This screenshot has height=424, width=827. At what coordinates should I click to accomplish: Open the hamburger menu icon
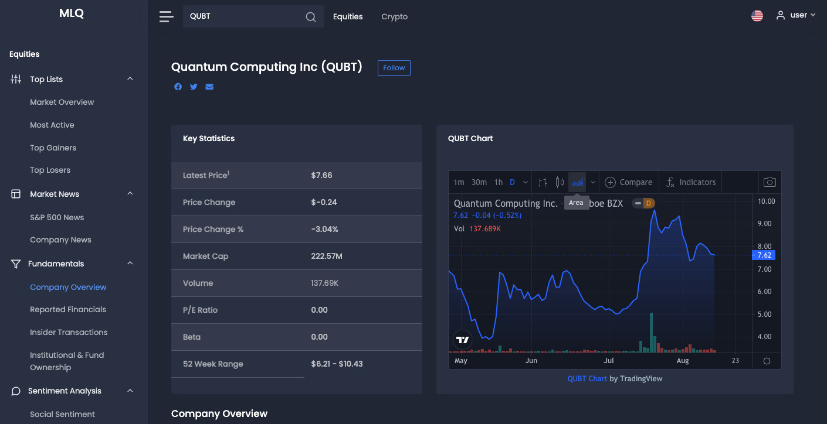[167, 16]
